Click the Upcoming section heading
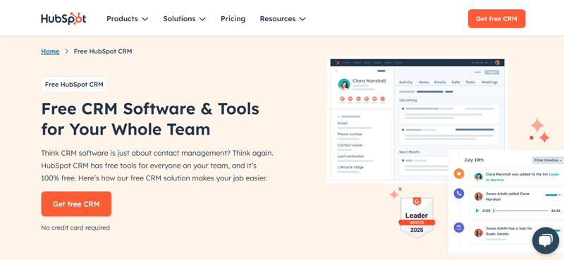The height and width of the screenshot is (260, 564). point(408,100)
